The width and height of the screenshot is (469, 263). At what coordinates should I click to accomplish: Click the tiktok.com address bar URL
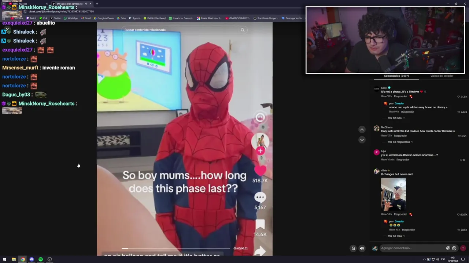(x=61, y=12)
